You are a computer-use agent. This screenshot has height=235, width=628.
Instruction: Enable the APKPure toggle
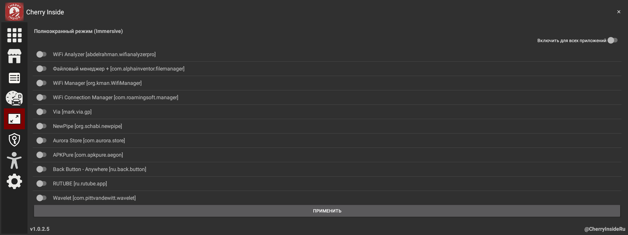pos(42,155)
